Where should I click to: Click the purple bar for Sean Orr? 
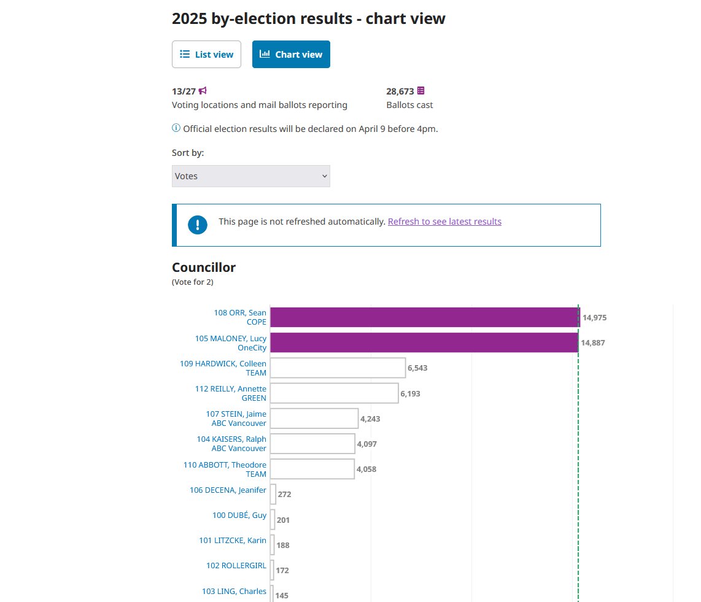pos(425,317)
